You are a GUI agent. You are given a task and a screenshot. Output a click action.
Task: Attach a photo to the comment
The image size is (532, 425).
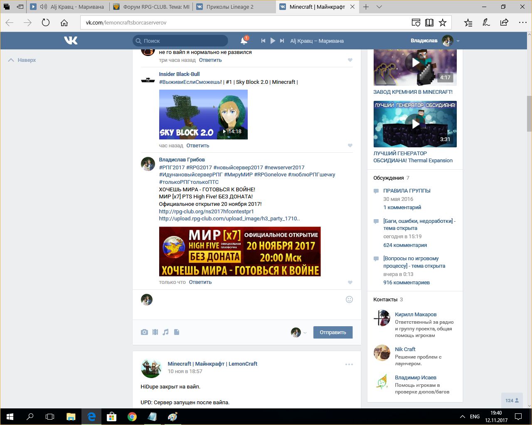[144, 332]
